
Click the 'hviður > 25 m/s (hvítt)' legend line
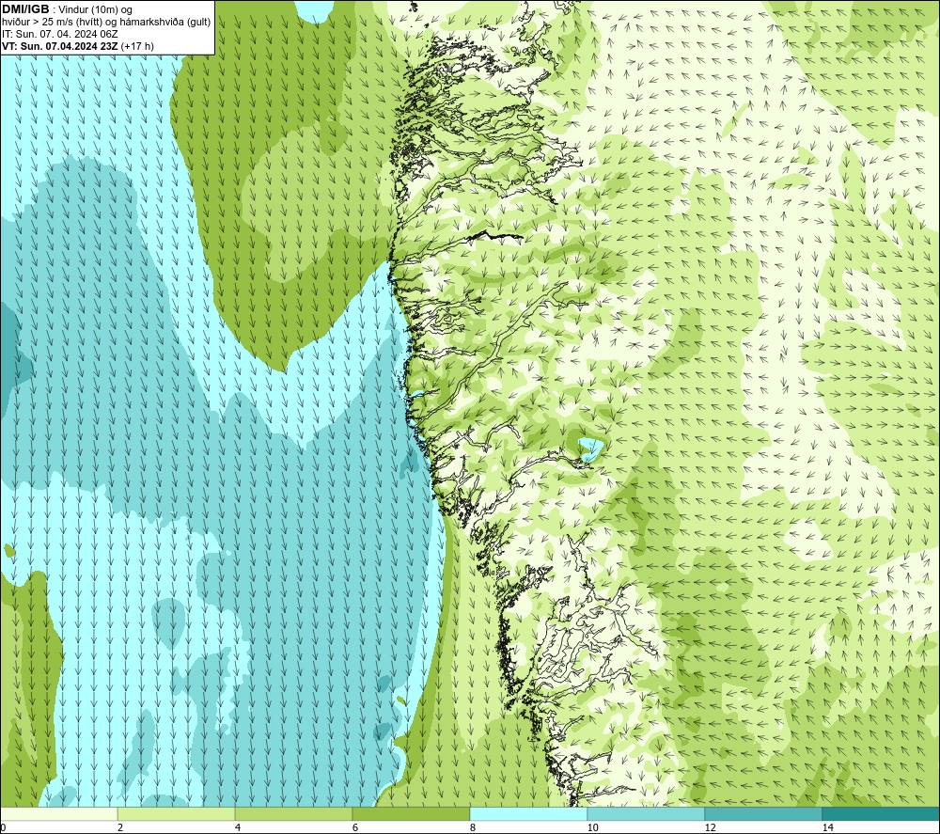106,23
